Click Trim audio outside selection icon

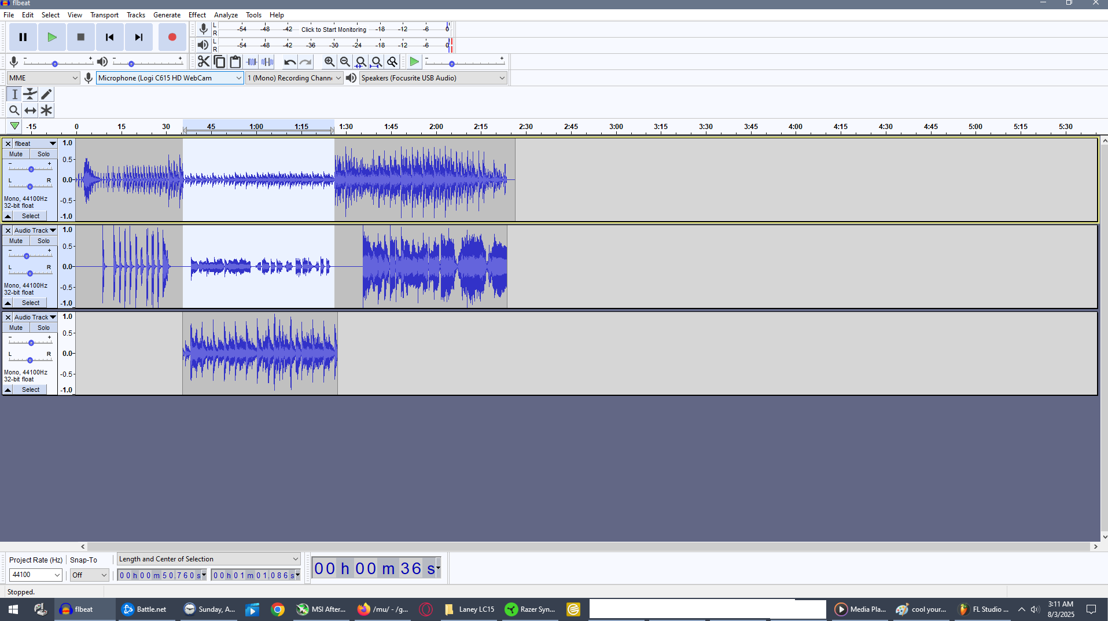tap(252, 61)
